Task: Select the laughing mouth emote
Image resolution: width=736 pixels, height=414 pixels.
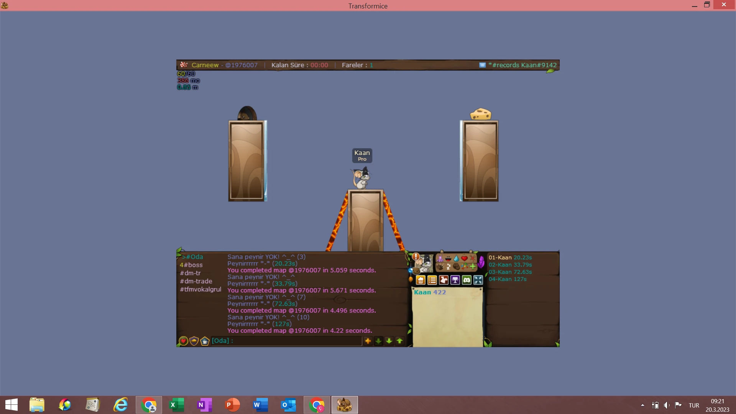Action: tap(448, 258)
